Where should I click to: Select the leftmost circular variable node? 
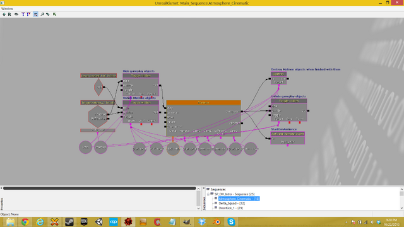coord(86,147)
